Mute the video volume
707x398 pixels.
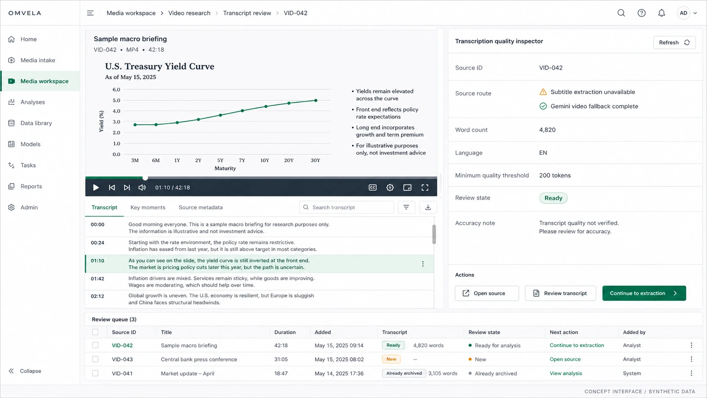(142, 187)
